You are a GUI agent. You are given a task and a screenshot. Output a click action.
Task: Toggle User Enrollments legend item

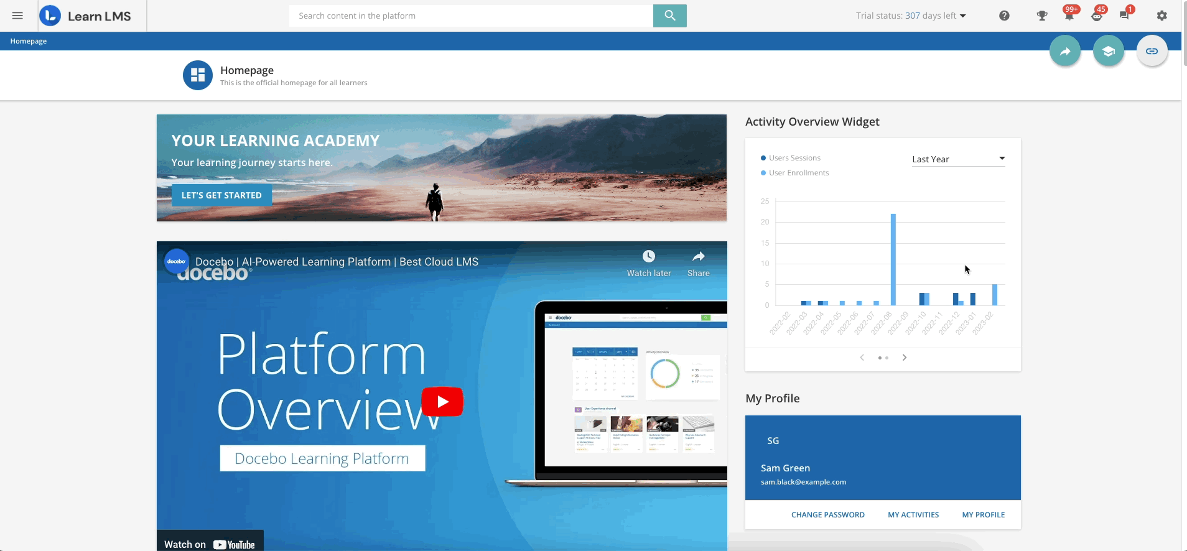point(794,173)
